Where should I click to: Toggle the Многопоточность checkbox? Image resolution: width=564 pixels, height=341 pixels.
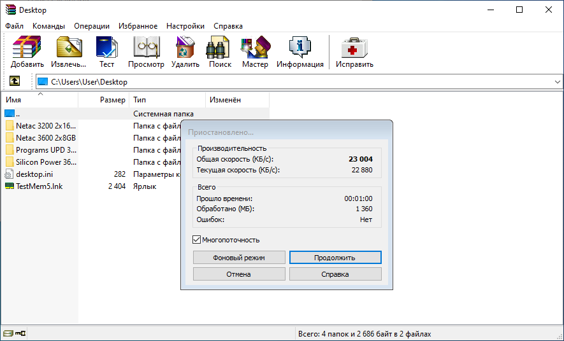point(197,240)
